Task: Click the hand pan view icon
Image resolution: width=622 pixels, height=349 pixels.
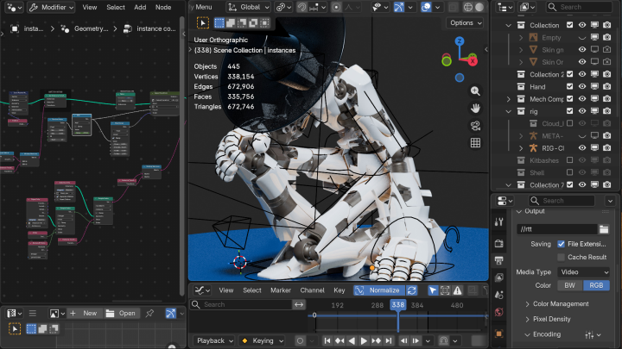Action: click(475, 109)
